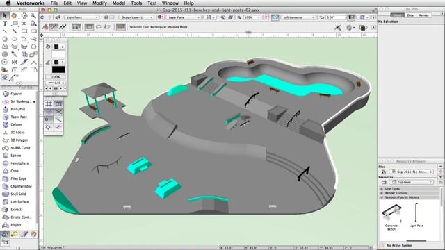Switch to the Render tab in Obj Info
445x250 pixels.
click(423, 15)
